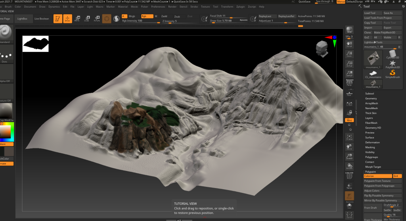This screenshot has height=221, width=406.
Task: Open the Zplugin menu
Action: [241, 7]
